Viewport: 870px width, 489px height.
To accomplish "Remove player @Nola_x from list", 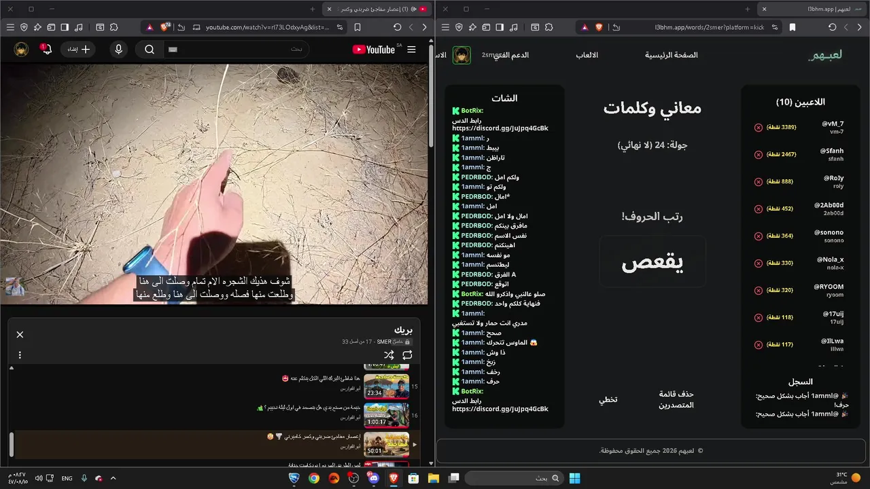I will [759, 263].
